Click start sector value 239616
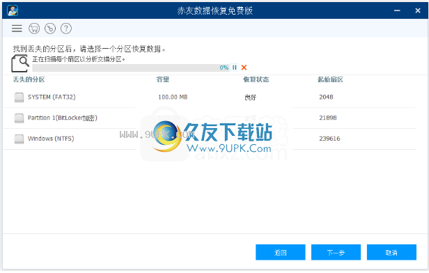Screen dimensions: 429x273 (x=329, y=139)
